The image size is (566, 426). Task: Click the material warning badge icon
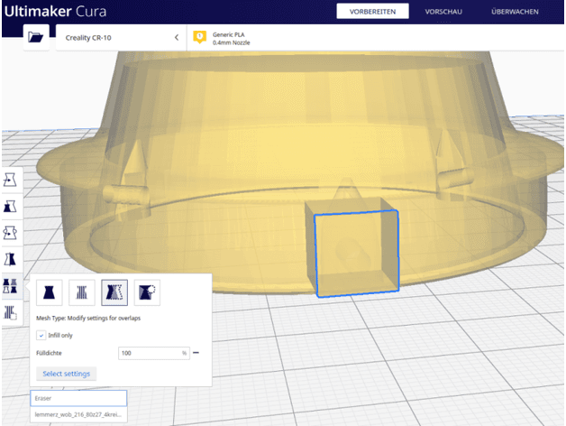(x=199, y=37)
